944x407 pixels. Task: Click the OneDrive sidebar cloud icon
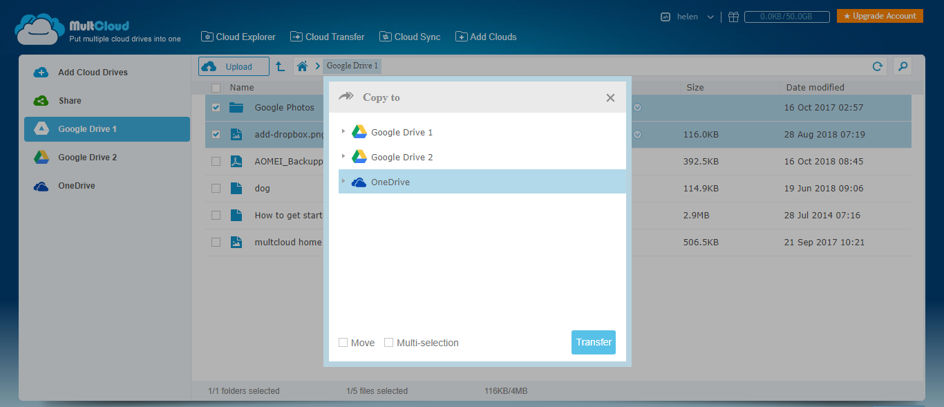point(41,186)
